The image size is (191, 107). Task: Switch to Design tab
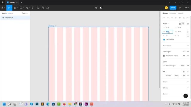(165, 13)
